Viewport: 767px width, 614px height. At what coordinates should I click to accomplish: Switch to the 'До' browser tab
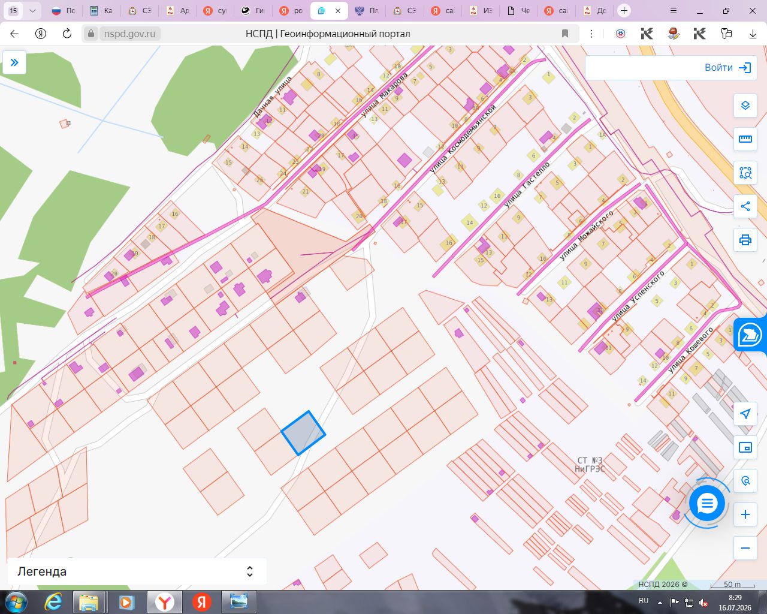pyautogui.click(x=594, y=11)
